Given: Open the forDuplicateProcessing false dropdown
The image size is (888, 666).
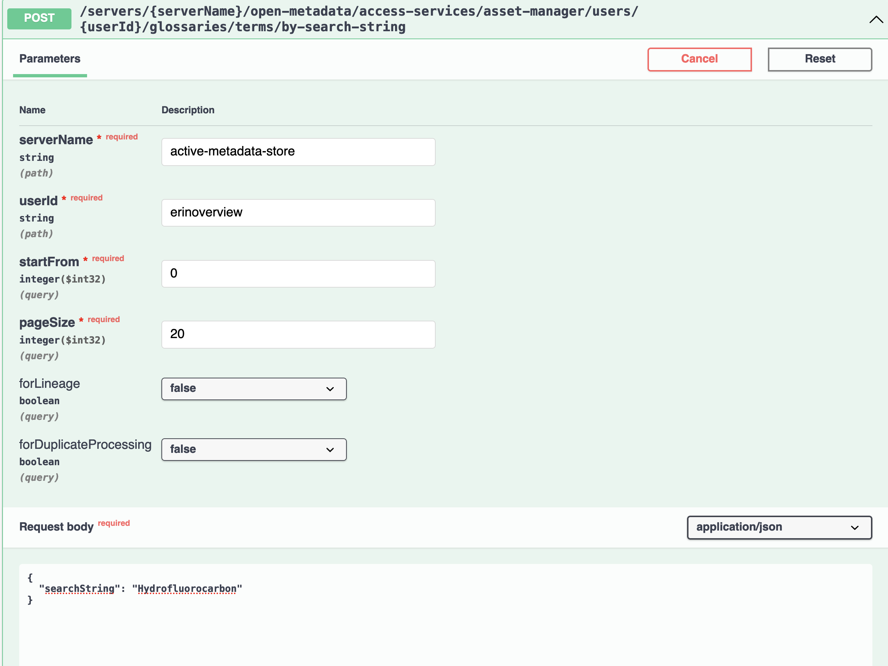Looking at the screenshot, I should [x=253, y=449].
